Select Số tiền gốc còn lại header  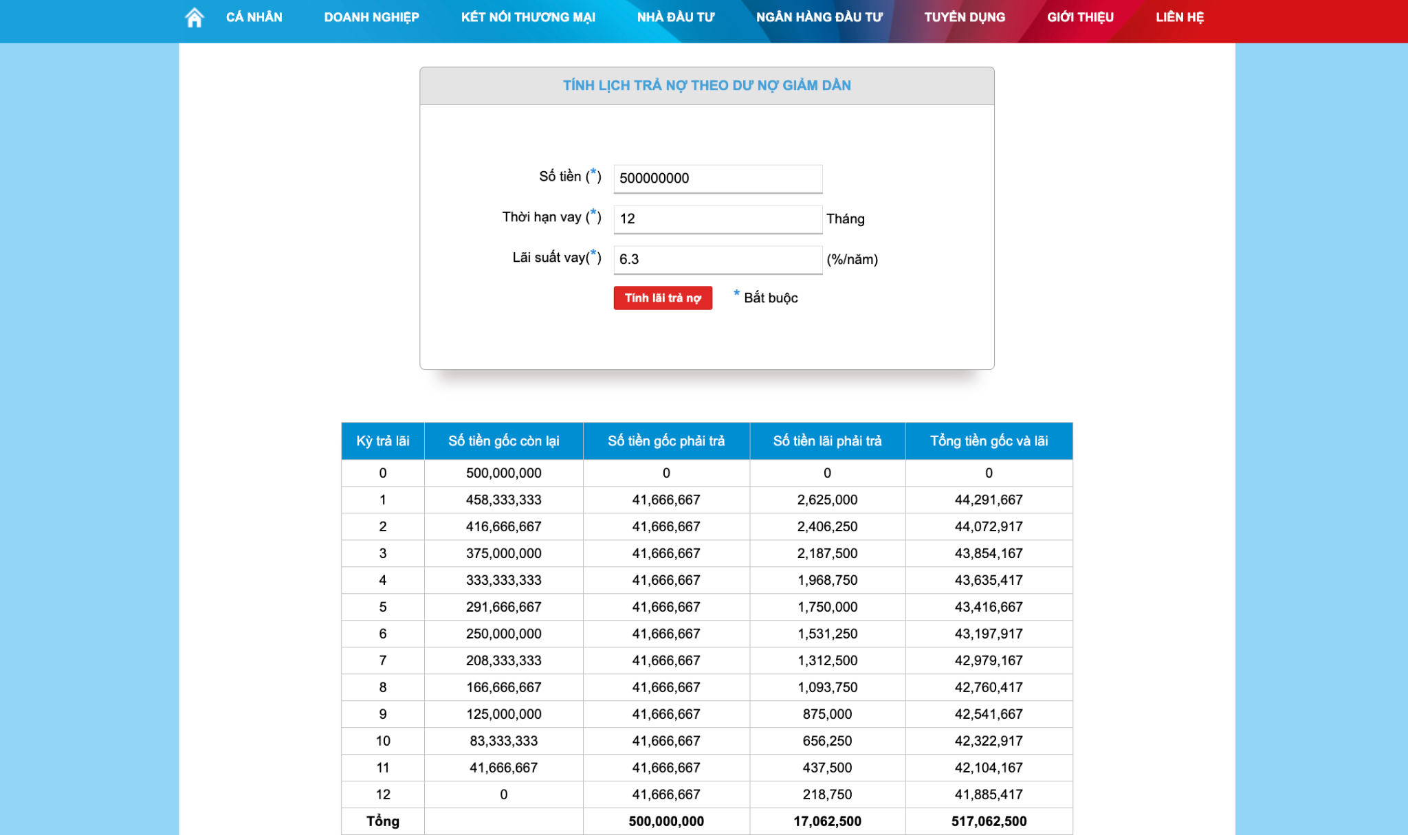(x=504, y=441)
